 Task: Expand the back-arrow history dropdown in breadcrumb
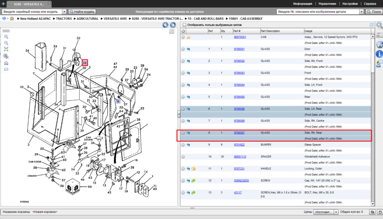[x=8, y=18]
